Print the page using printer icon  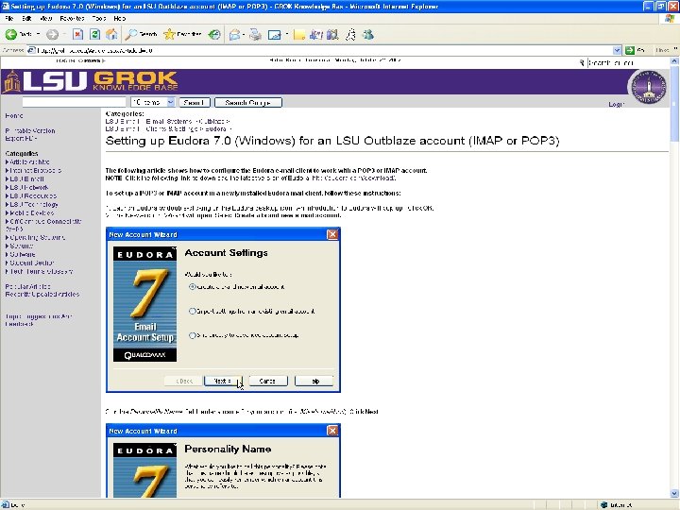click(x=255, y=34)
